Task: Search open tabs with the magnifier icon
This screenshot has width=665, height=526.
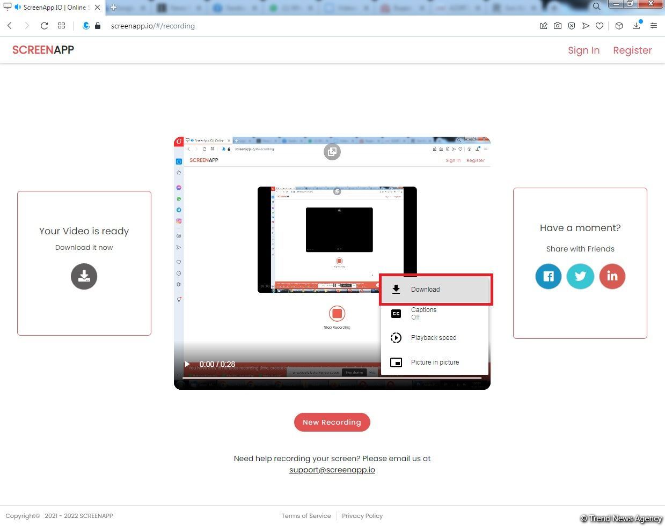Action: [x=597, y=6]
